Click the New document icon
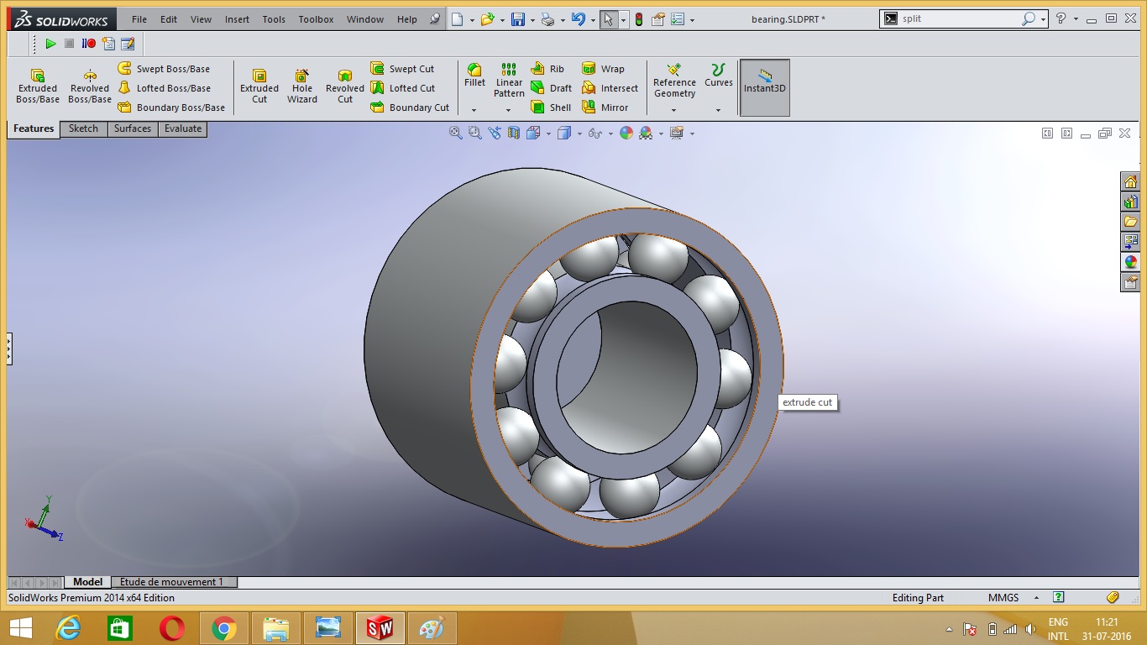Image resolution: width=1147 pixels, height=645 pixels. (x=457, y=19)
